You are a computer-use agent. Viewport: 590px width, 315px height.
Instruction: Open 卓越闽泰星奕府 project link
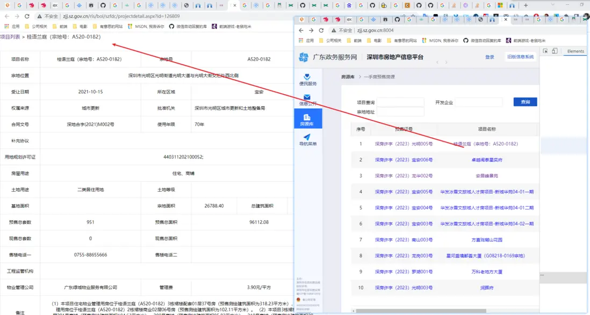click(x=486, y=160)
